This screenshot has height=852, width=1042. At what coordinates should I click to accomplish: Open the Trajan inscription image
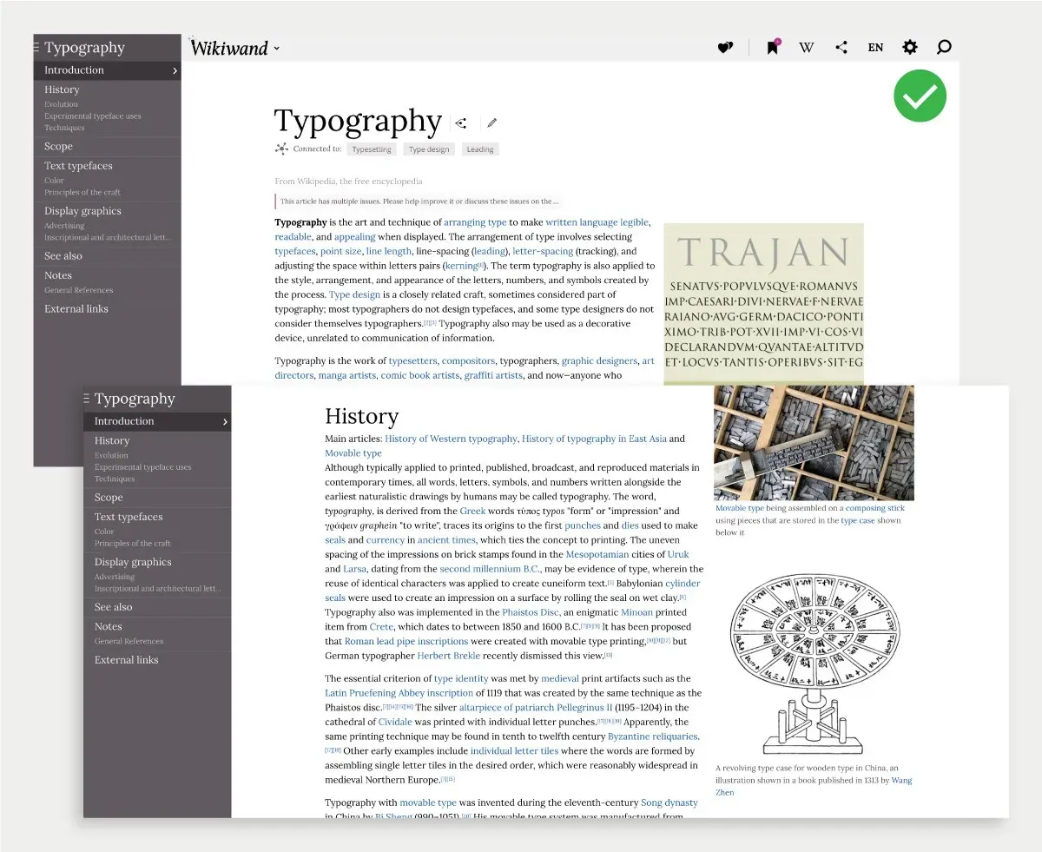tap(764, 304)
